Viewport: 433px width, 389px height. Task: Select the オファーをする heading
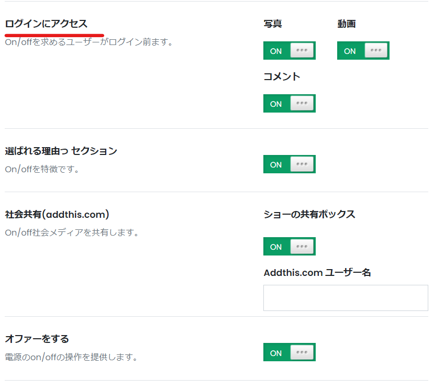pyautogui.click(x=37, y=339)
